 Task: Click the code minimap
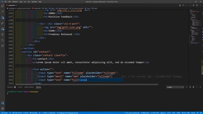[195, 27]
